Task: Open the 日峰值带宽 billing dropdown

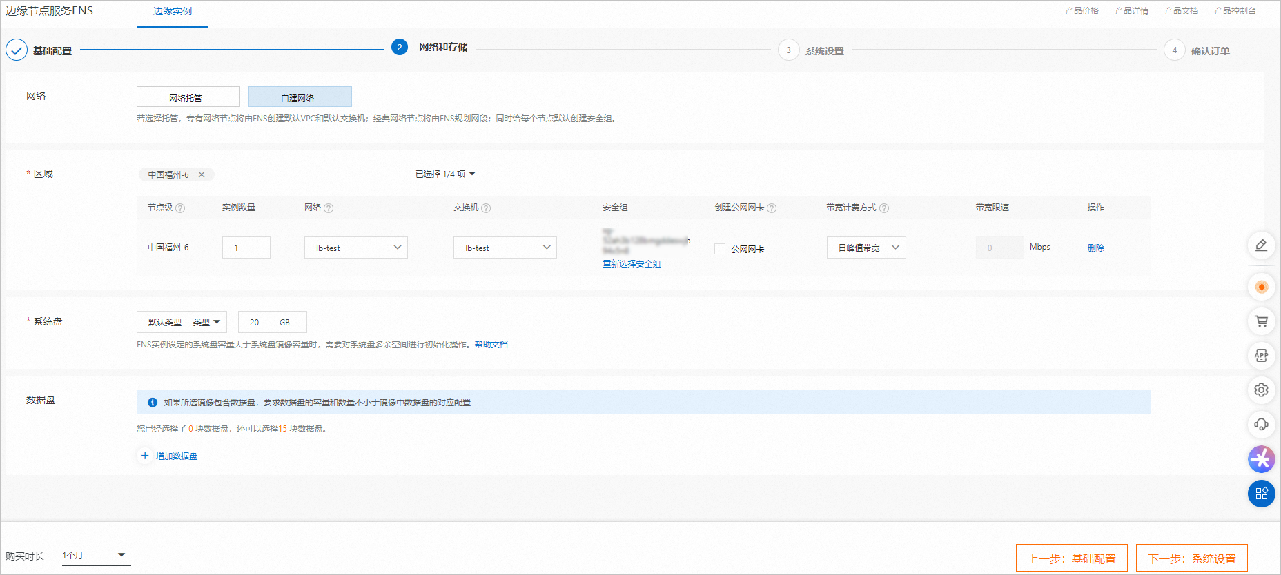Action: click(x=866, y=248)
